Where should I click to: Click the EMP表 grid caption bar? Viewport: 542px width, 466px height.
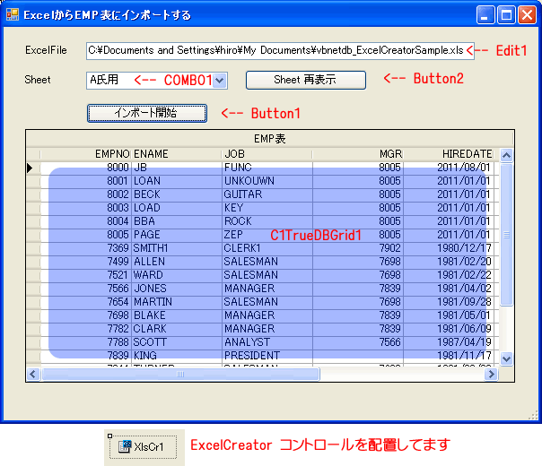269,138
